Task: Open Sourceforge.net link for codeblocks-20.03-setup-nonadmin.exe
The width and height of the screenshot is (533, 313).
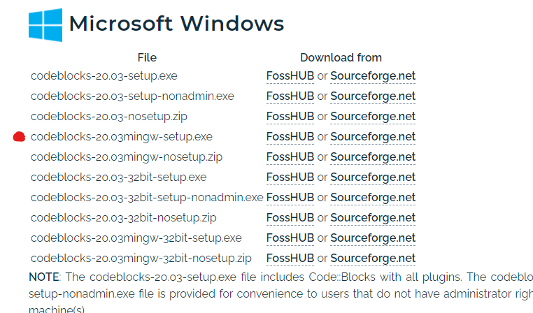Action: (373, 96)
